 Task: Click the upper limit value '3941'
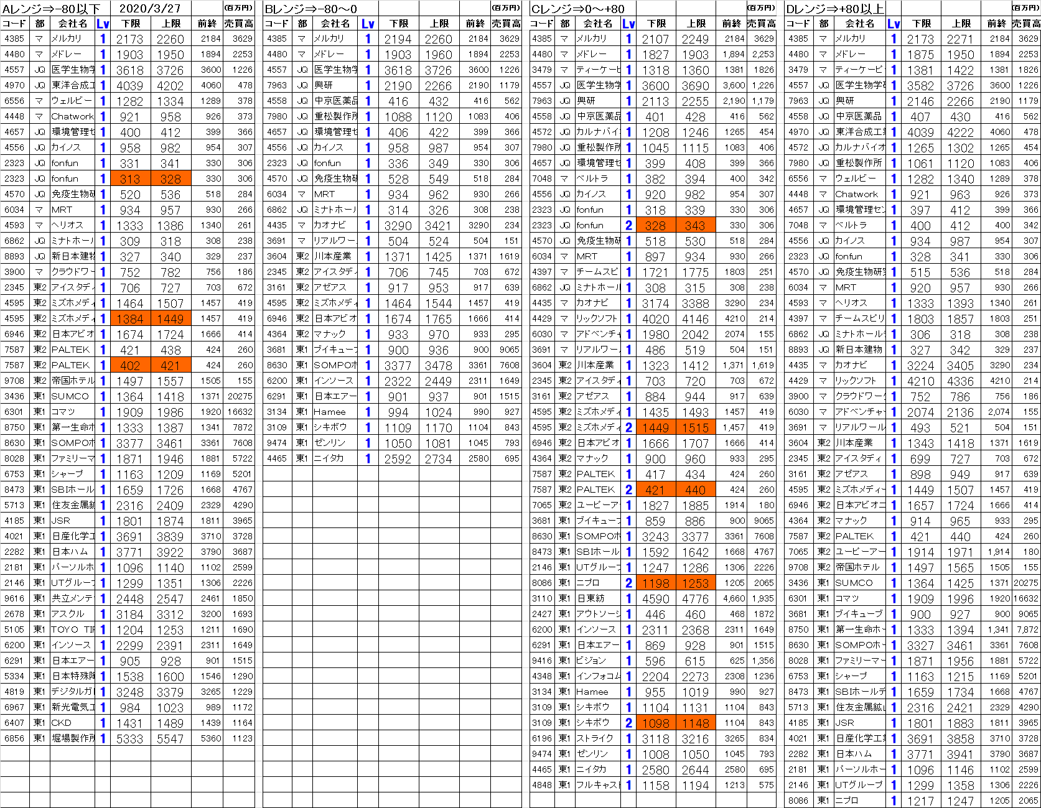960,755
